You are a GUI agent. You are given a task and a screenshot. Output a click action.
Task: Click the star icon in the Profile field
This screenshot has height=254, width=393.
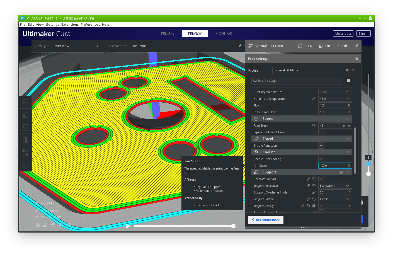click(347, 70)
